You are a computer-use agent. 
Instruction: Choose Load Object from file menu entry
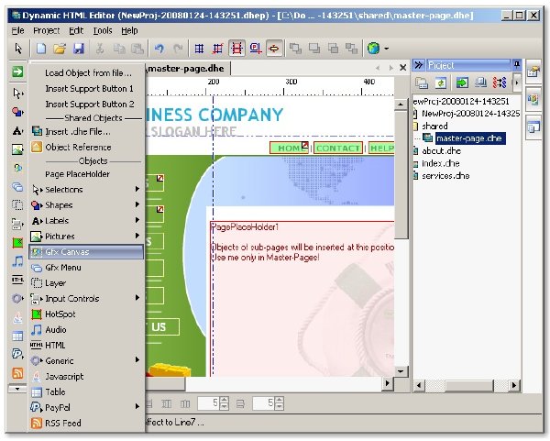(86, 73)
